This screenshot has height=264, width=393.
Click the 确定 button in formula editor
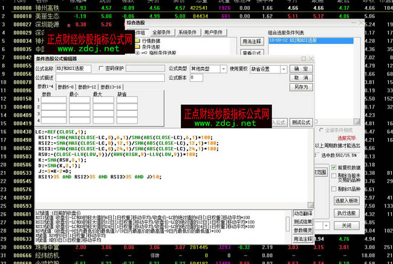pos(302,69)
